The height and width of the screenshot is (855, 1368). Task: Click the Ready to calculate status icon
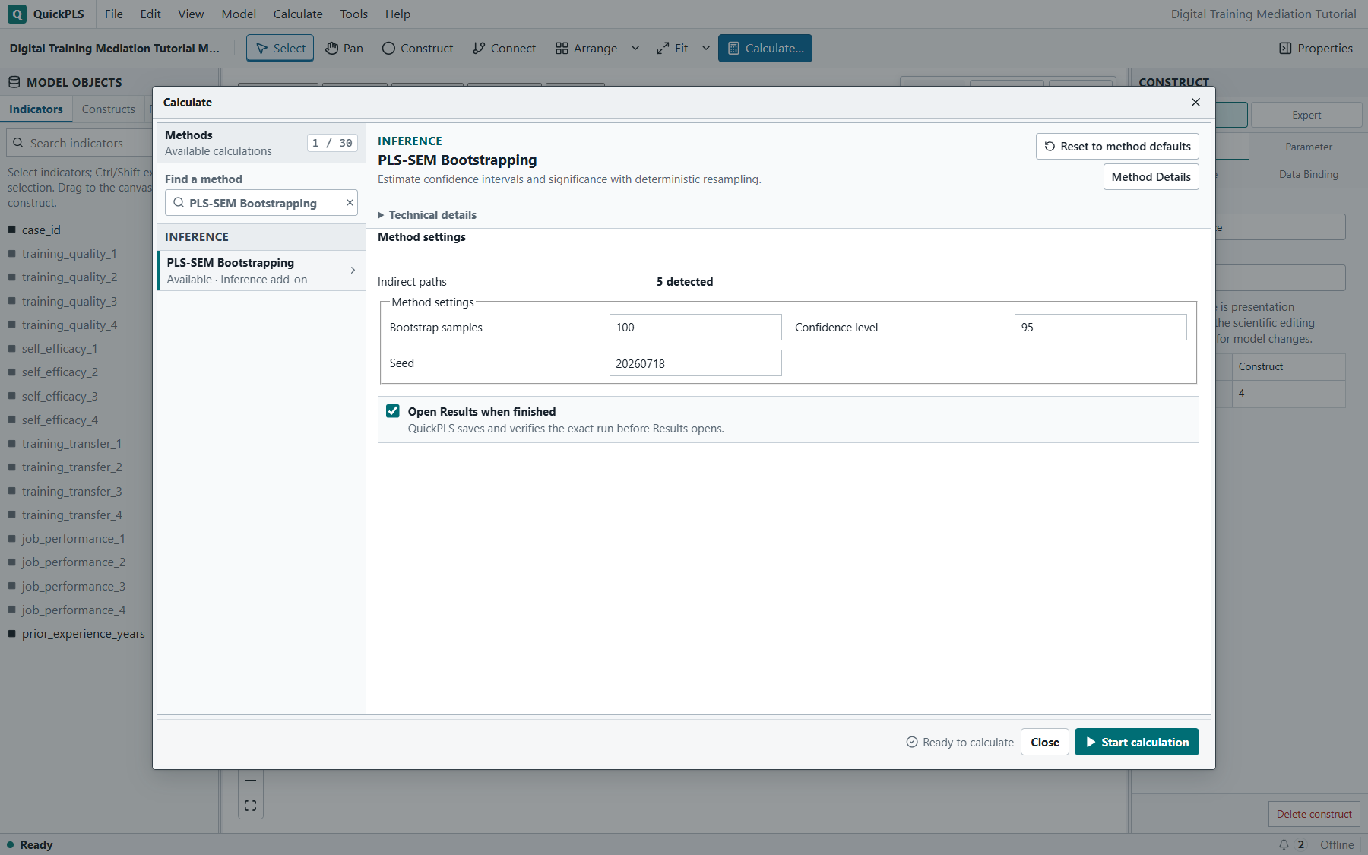click(912, 742)
